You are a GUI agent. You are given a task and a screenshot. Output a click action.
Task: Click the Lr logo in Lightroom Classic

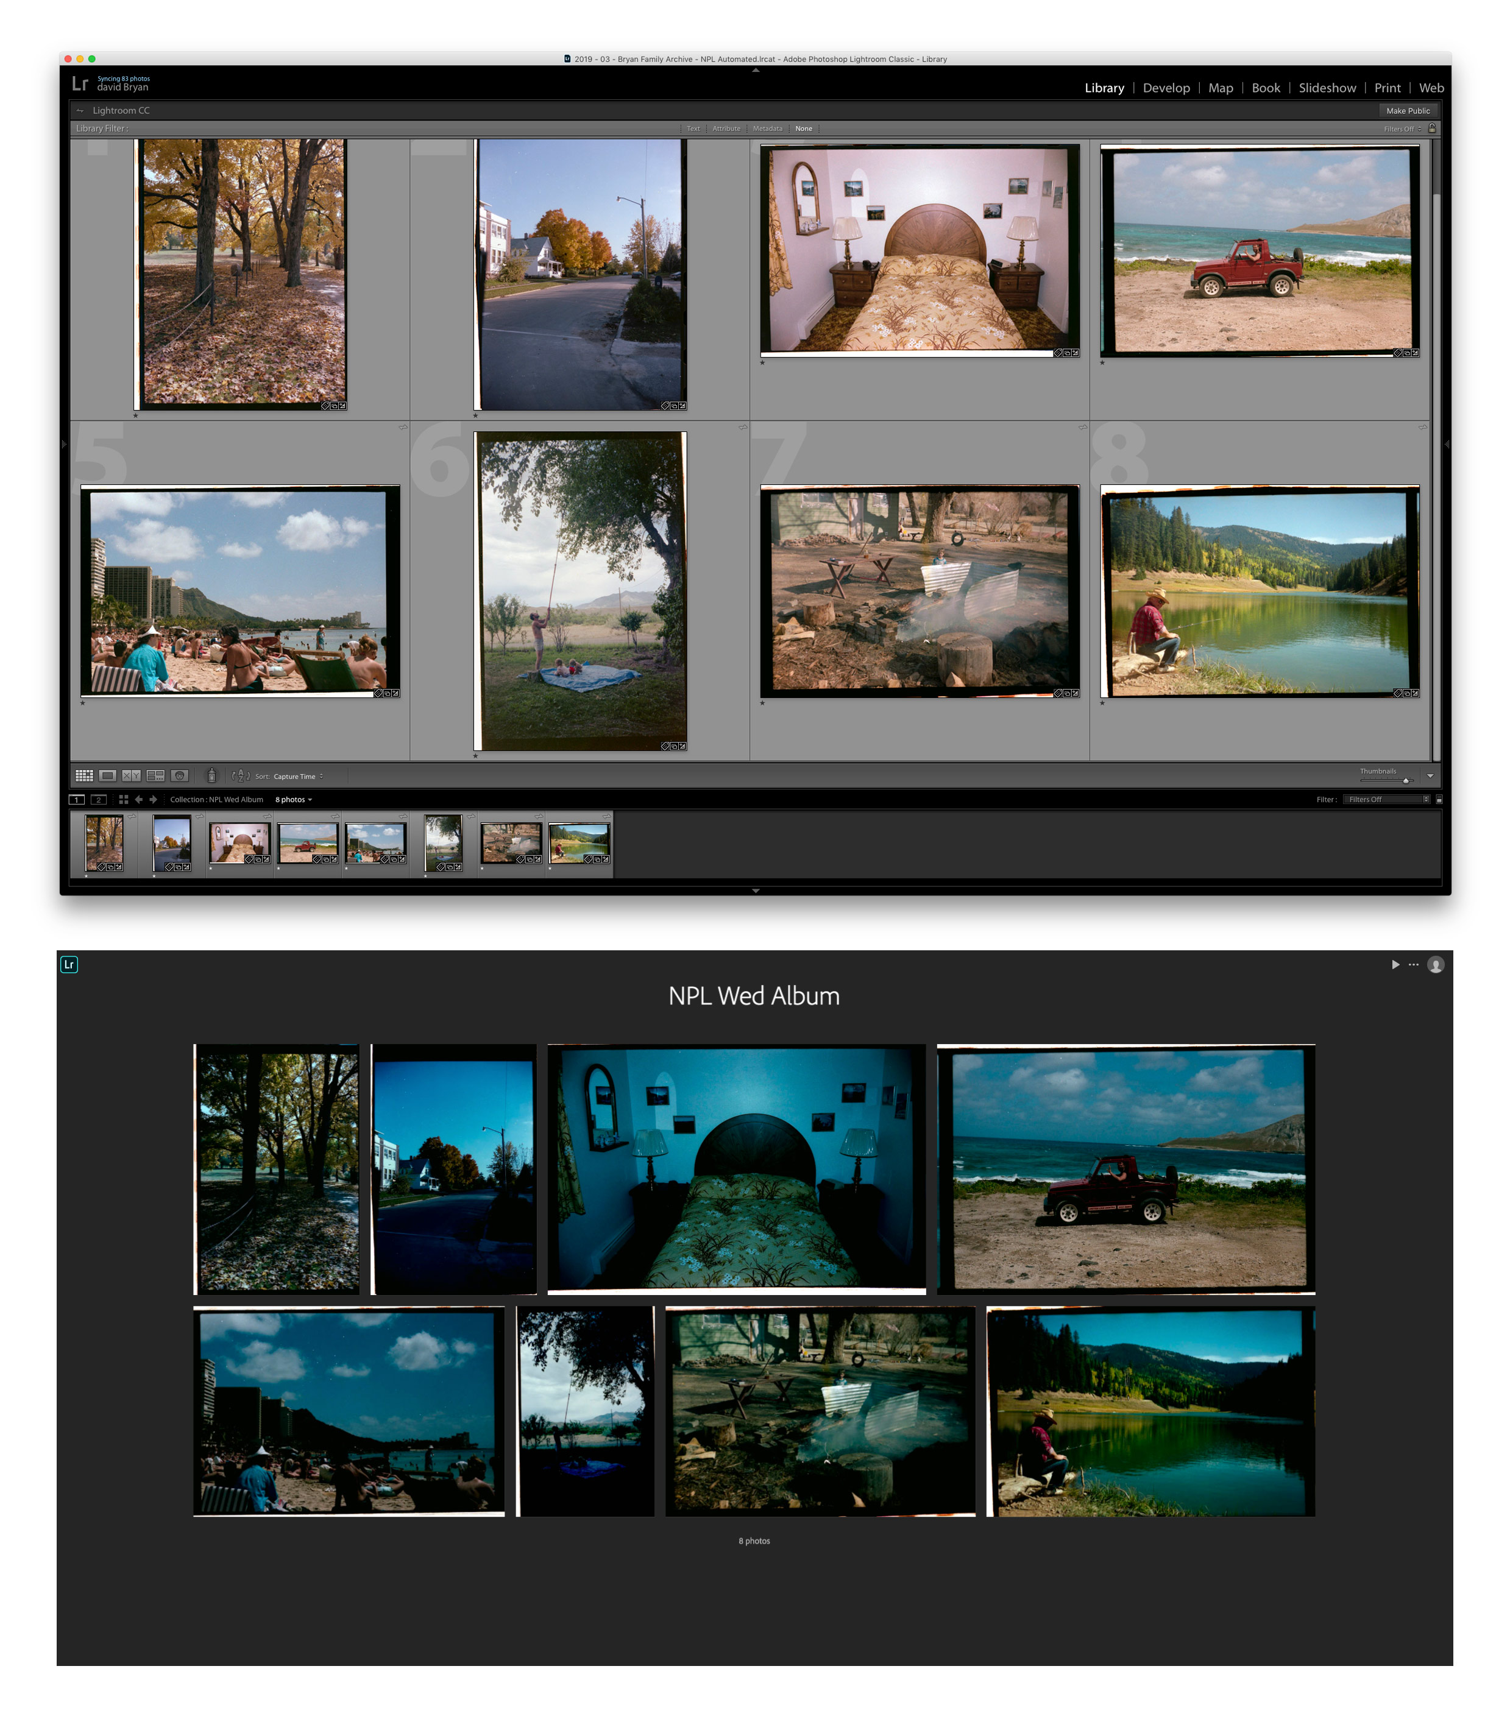pyautogui.click(x=80, y=83)
